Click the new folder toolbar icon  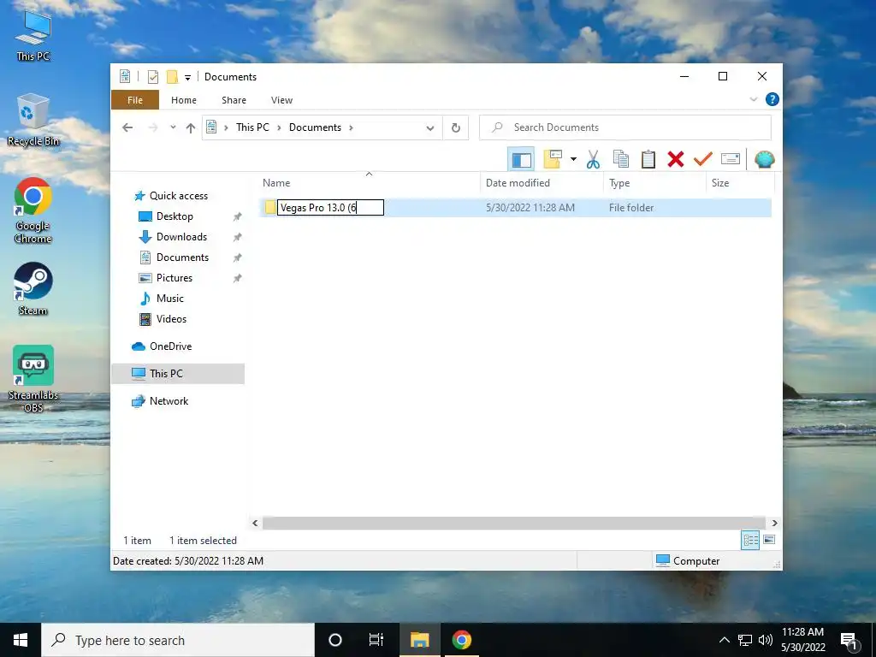(x=553, y=159)
